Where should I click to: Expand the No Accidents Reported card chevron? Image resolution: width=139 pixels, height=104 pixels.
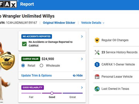click(x=82, y=36)
